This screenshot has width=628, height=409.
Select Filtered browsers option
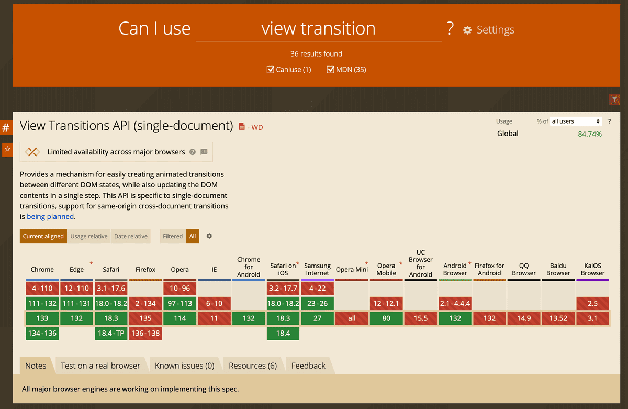173,236
